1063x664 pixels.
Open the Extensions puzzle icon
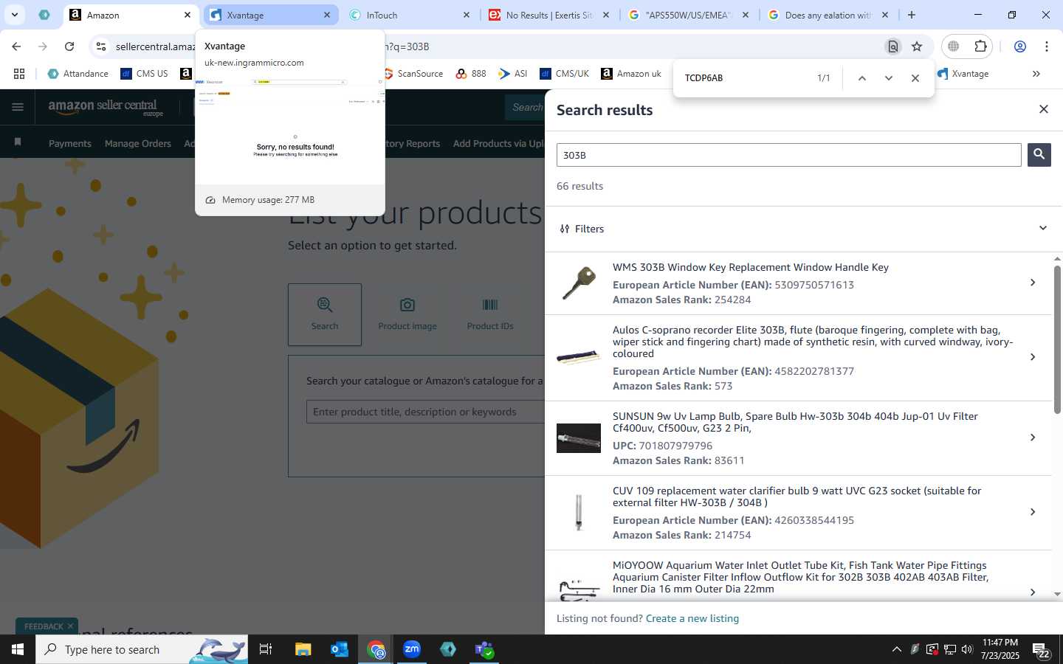coord(980,46)
